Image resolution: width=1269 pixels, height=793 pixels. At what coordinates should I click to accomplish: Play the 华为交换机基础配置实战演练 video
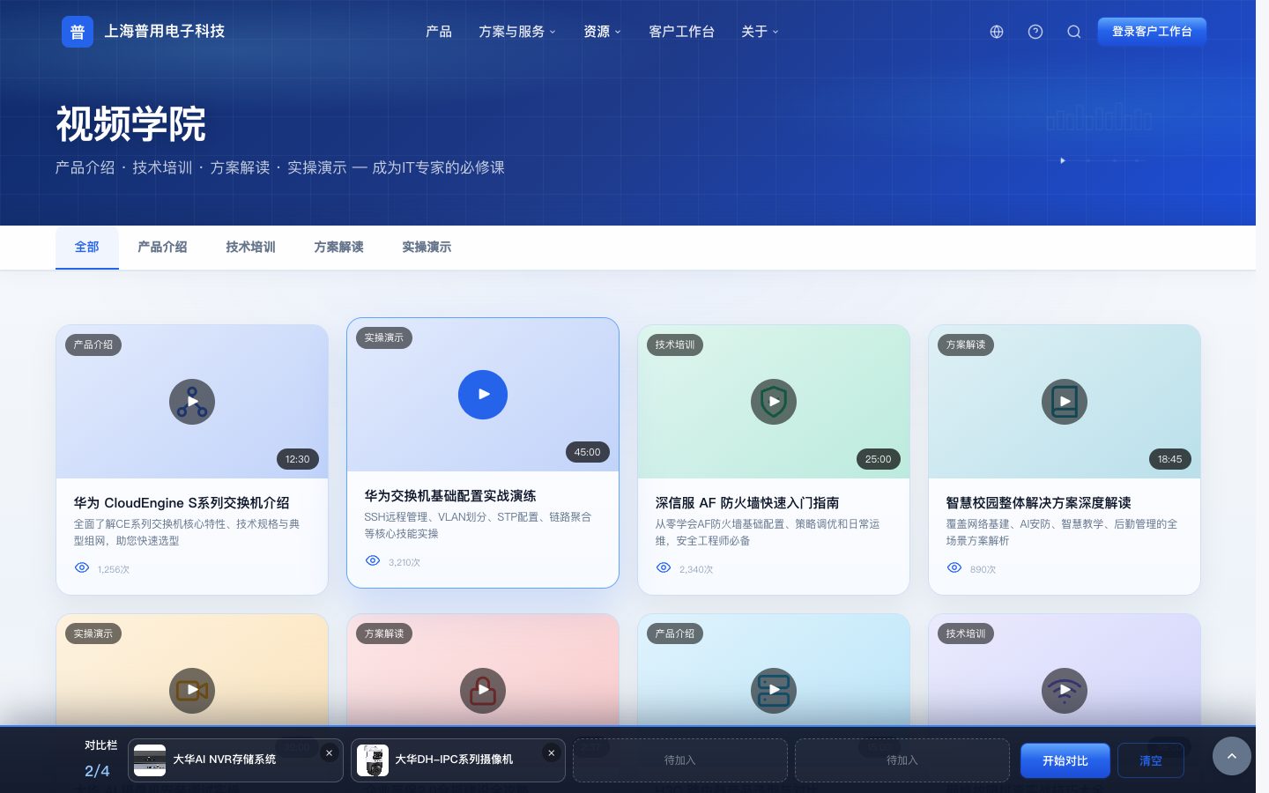point(483,395)
